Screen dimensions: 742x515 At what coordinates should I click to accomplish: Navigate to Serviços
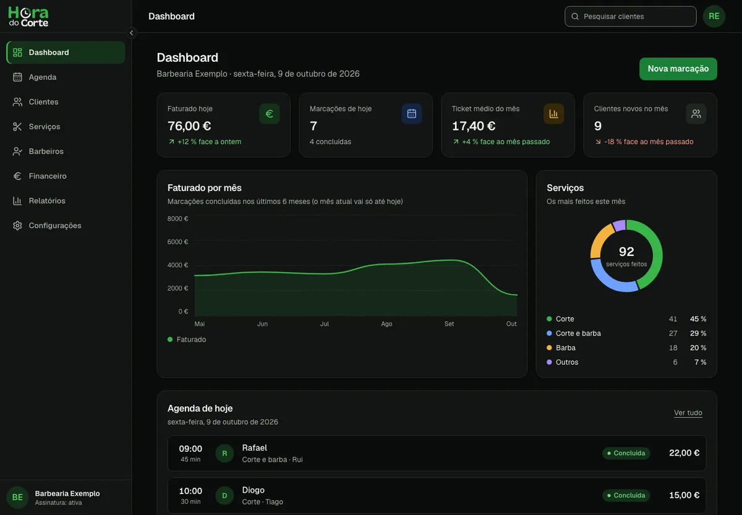click(66, 127)
